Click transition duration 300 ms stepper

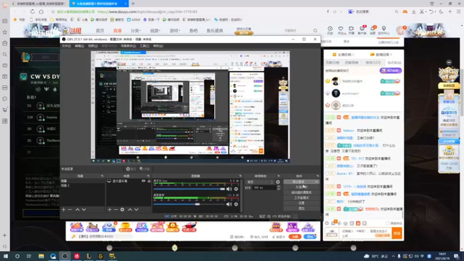278,187
